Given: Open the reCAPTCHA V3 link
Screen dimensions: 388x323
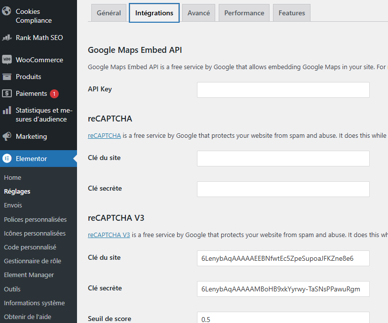Looking at the screenshot, I should tap(109, 235).
